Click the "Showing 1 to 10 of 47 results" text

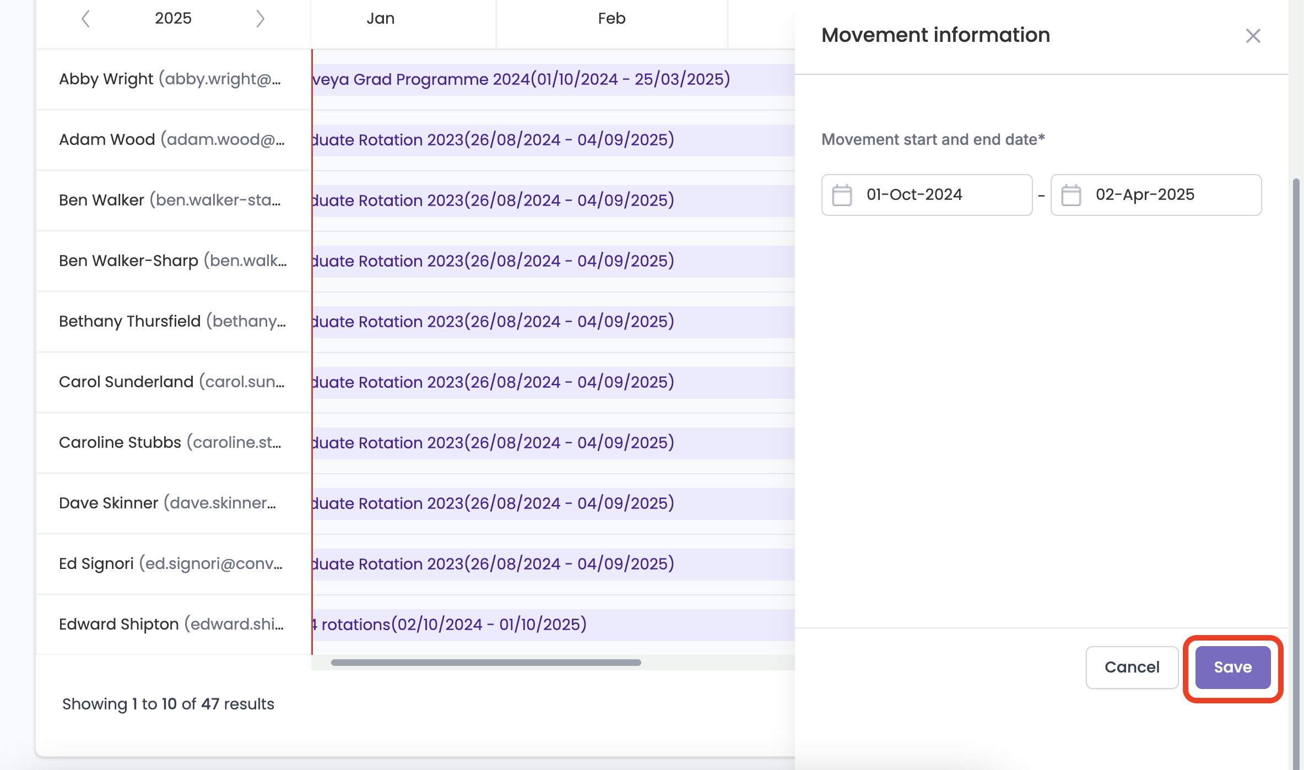(168, 704)
